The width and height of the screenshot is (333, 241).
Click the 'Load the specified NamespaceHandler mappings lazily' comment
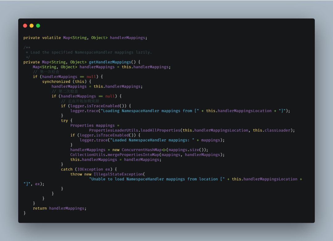[91, 52]
